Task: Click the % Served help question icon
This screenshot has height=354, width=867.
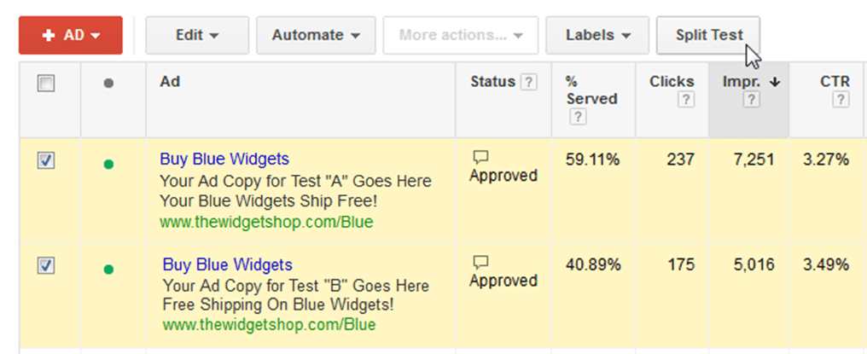Action: pyautogui.click(x=576, y=118)
